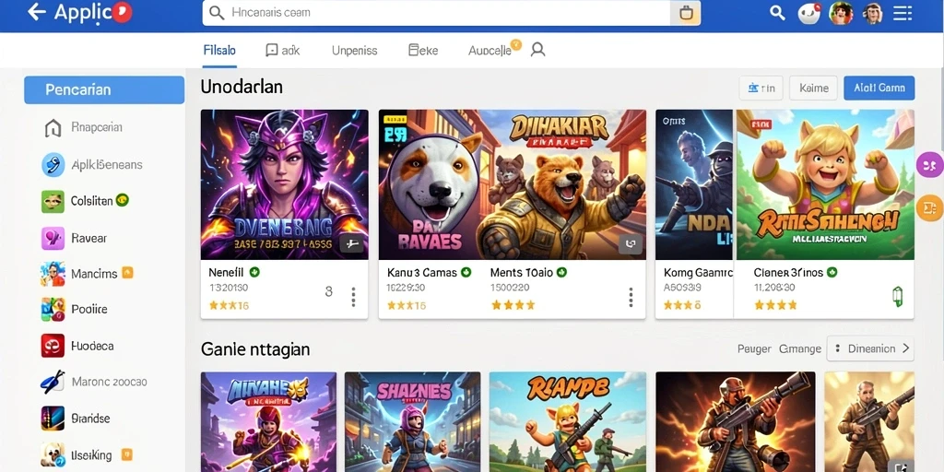This screenshot has height=472, width=944.
Task: Click green phone icon on Clener 3rinos card
Action: [x=898, y=297]
